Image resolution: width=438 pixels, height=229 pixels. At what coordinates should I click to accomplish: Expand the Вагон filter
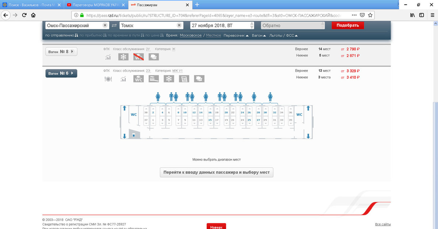[x=259, y=35]
